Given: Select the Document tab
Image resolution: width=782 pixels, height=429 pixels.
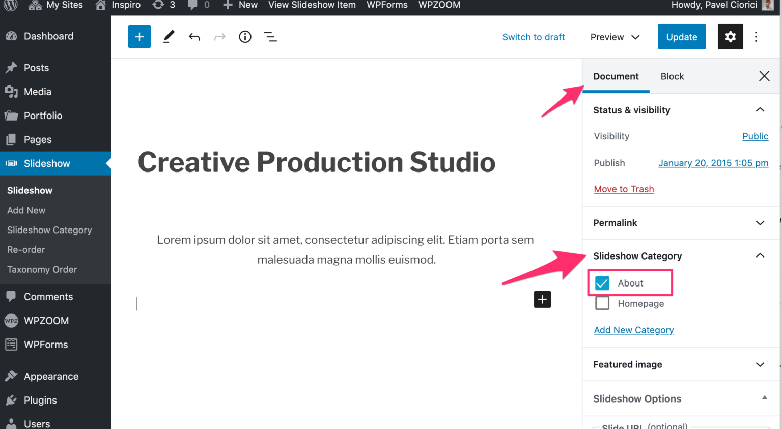Looking at the screenshot, I should point(616,76).
